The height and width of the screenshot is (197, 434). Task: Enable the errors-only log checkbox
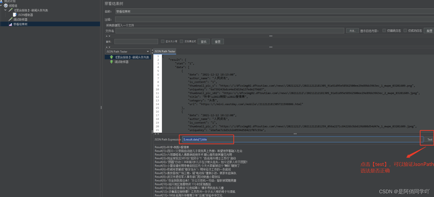click(384, 30)
